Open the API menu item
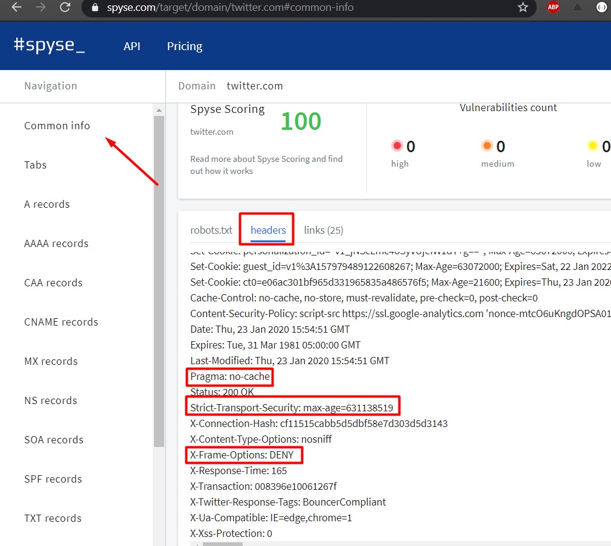 click(132, 47)
